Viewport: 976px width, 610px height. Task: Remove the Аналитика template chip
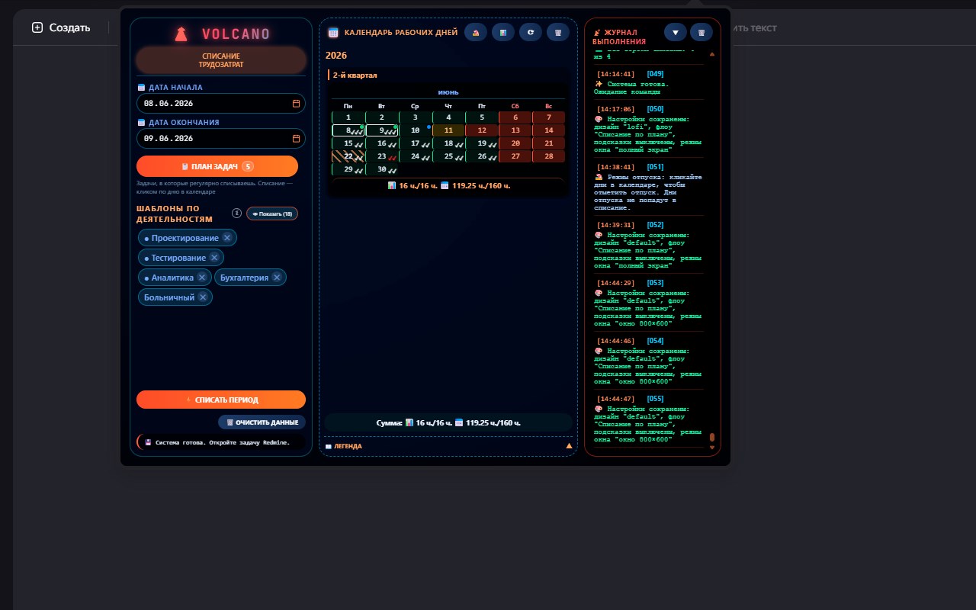pos(201,278)
